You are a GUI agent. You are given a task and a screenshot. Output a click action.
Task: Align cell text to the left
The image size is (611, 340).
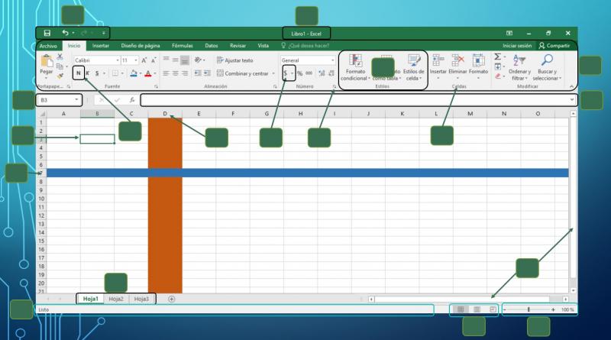pos(166,73)
